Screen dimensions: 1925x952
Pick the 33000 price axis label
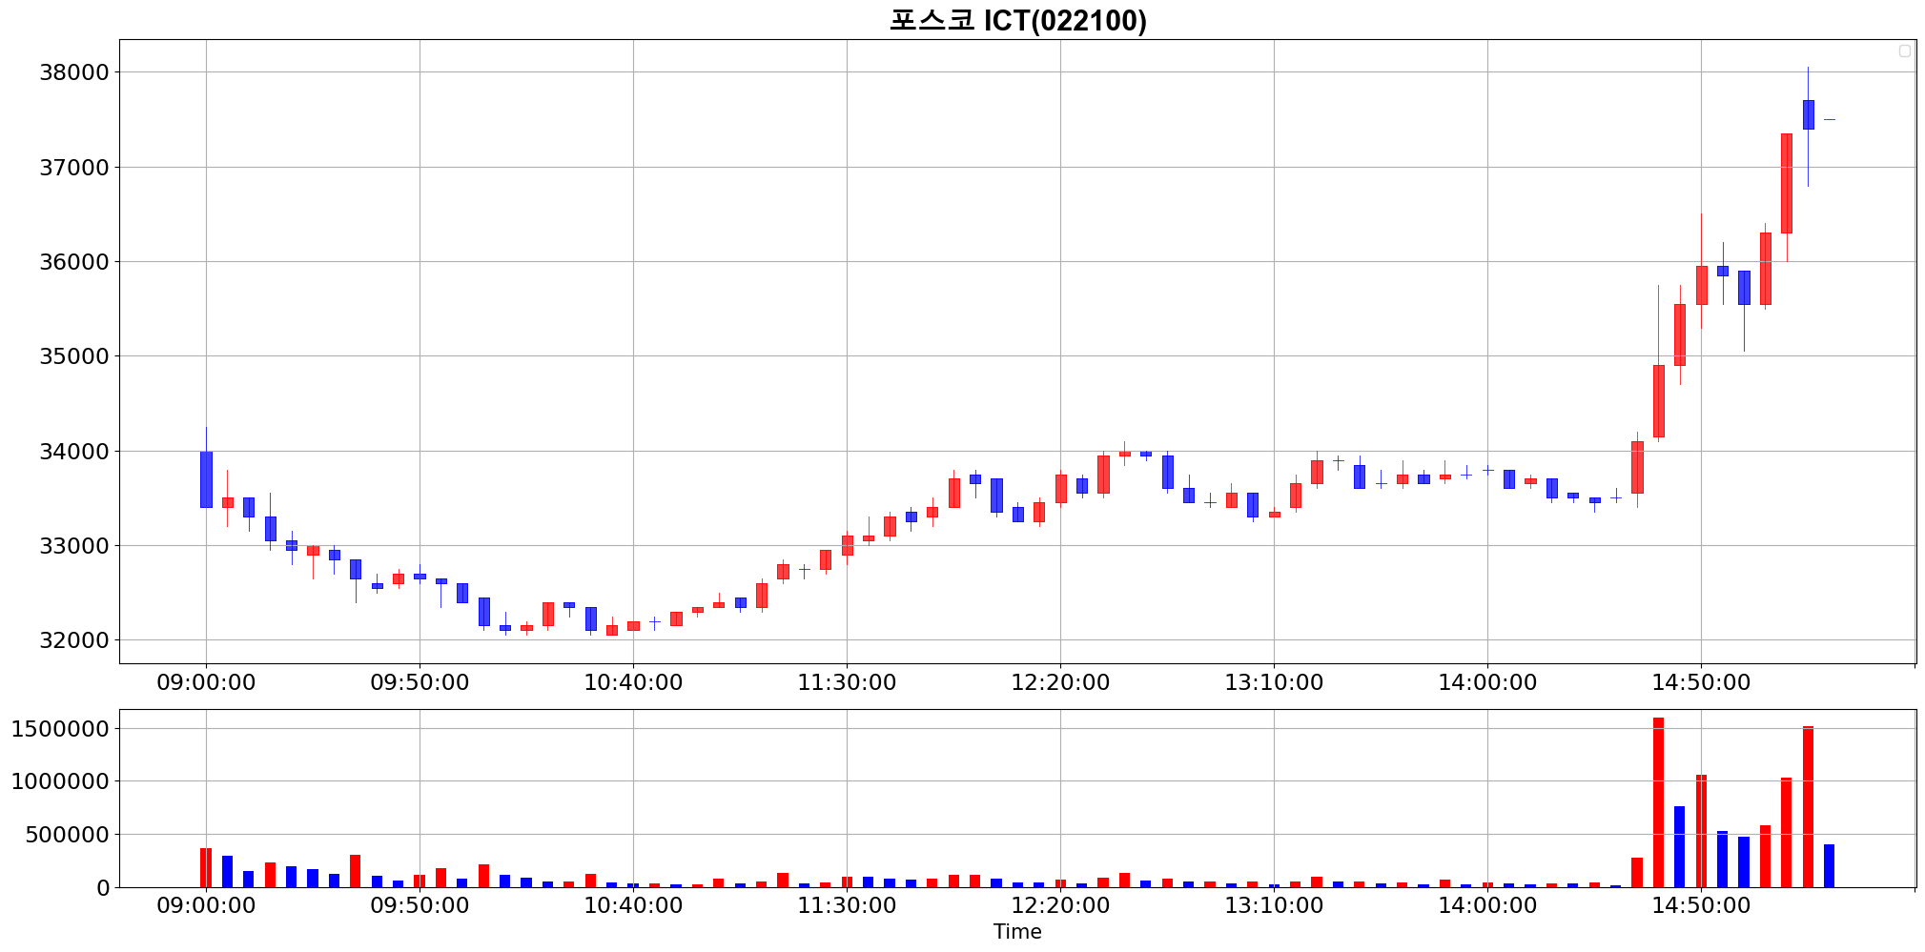click(74, 546)
